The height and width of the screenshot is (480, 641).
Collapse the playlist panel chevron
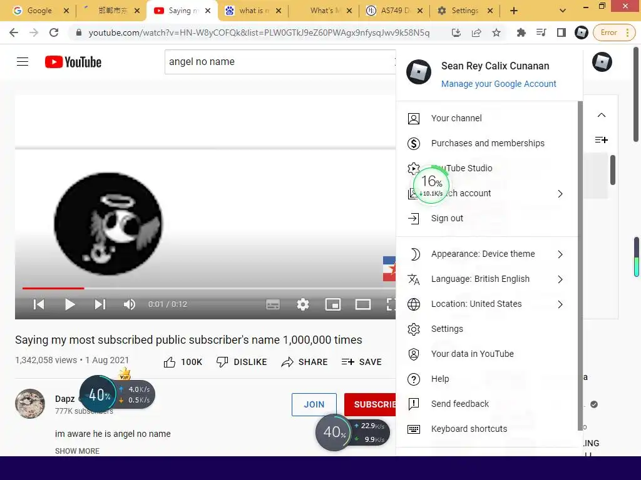pyautogui.click(x=602, y=115)
